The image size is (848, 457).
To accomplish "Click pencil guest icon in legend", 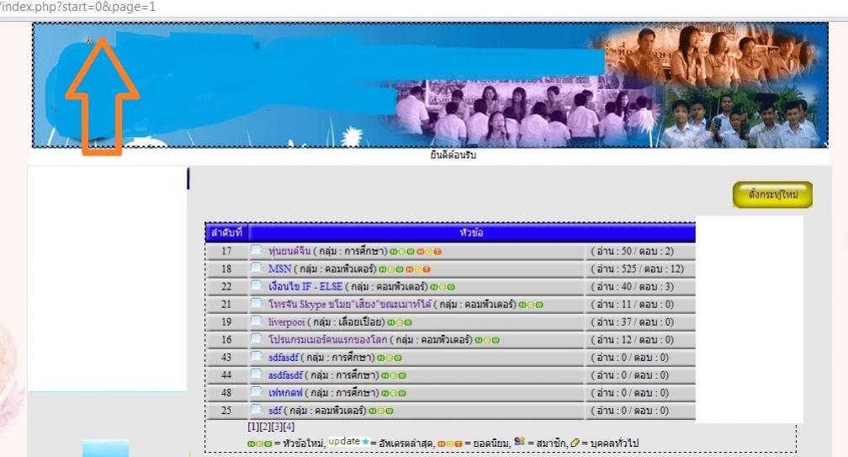I will pos(575,443).
